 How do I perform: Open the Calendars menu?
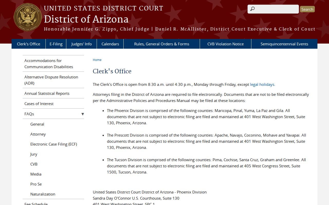pyautogui.click(x=110, y=44)
